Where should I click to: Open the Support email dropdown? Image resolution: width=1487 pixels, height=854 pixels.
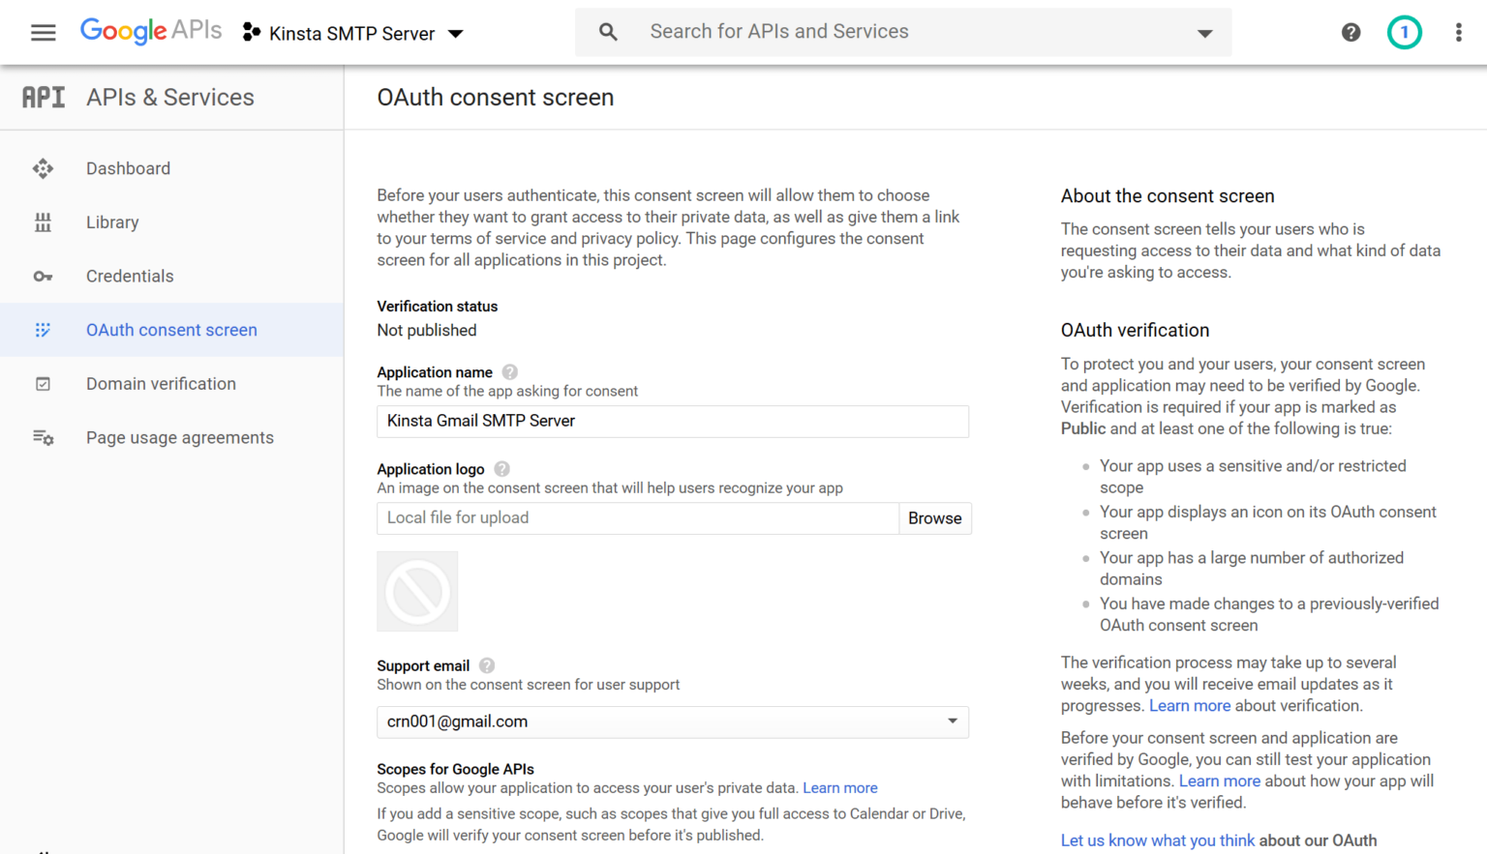click(951, 722)
